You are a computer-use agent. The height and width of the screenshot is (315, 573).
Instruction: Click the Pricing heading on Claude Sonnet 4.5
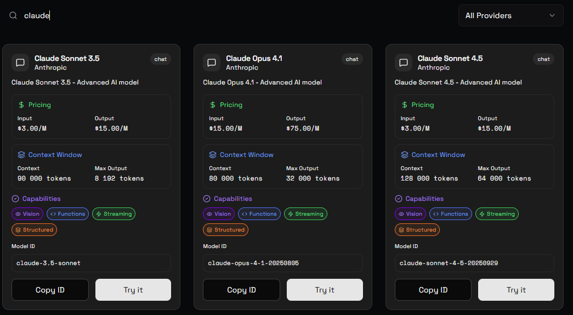422,105
